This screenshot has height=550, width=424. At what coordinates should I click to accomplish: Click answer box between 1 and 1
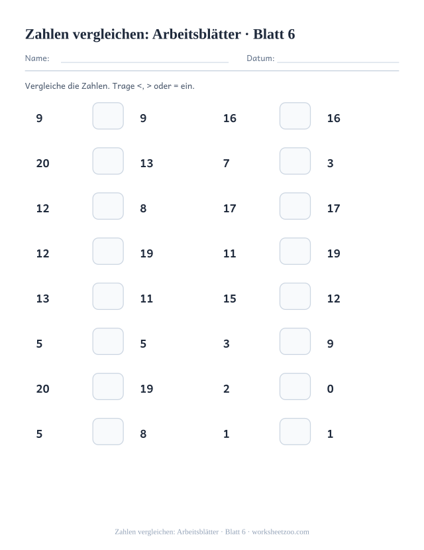pyautogui.click(x=295, y=431)
